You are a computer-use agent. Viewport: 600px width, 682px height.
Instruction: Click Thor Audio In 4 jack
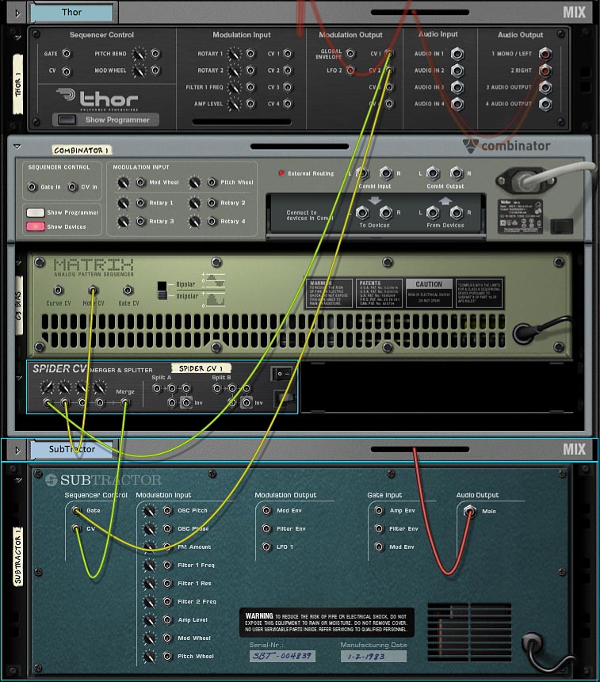pos(457,104)
